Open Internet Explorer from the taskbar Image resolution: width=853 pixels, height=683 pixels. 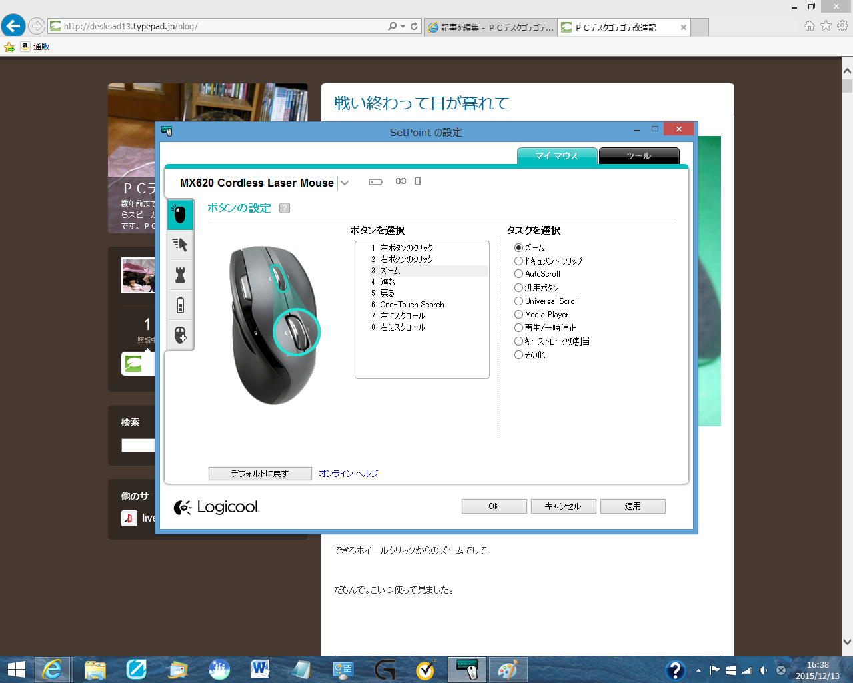(x=52, y=669)
